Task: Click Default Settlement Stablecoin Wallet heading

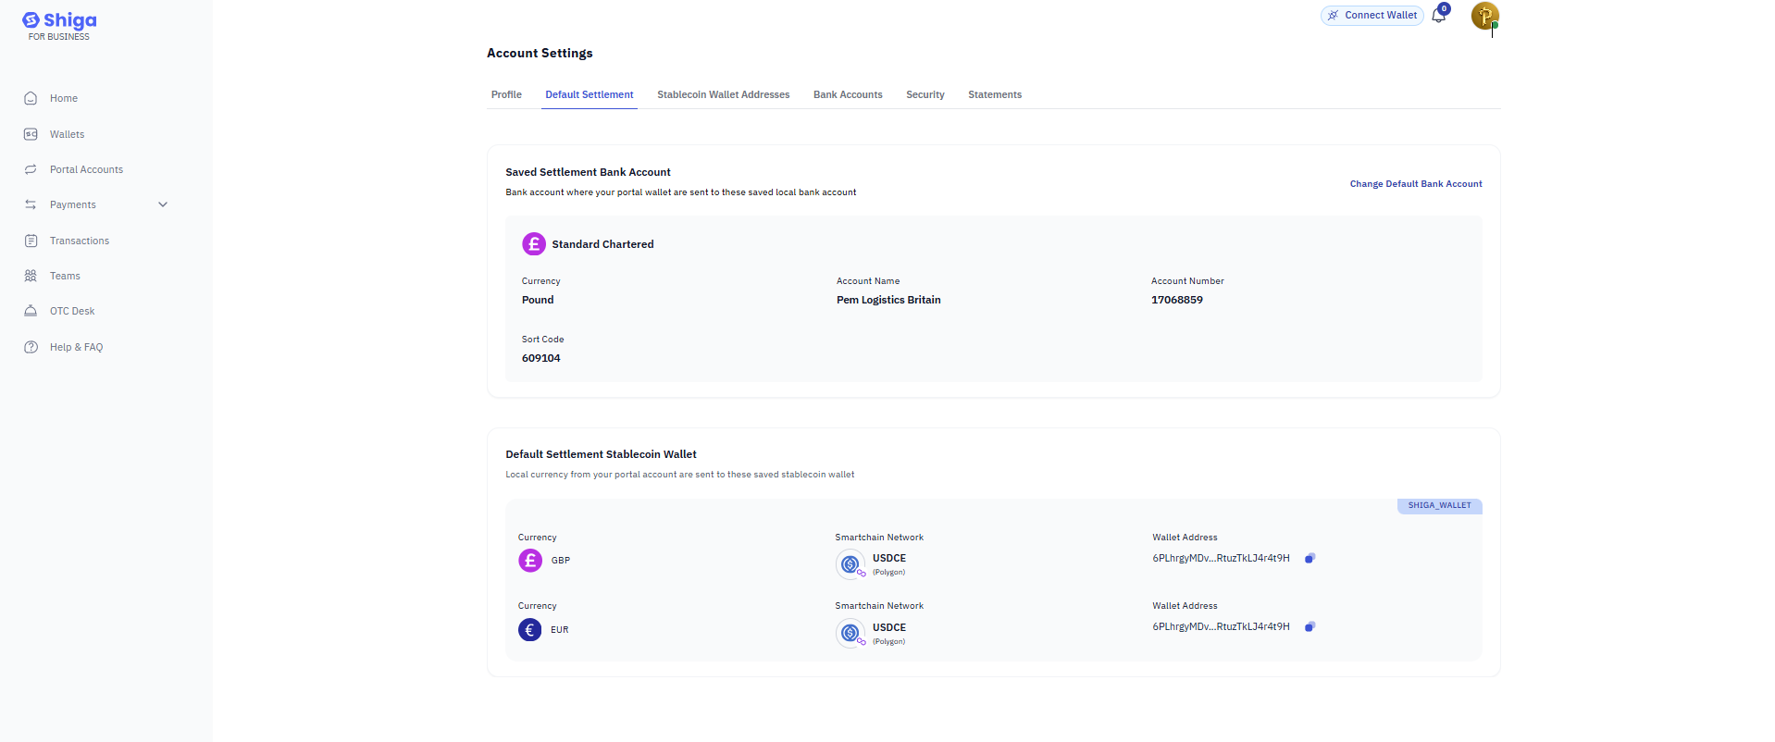Action: (x=601, y=454)
